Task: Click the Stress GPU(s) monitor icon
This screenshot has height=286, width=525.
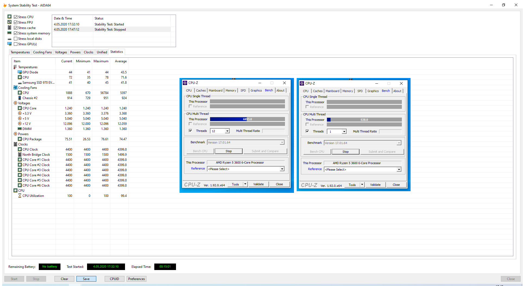Action: 9,44
